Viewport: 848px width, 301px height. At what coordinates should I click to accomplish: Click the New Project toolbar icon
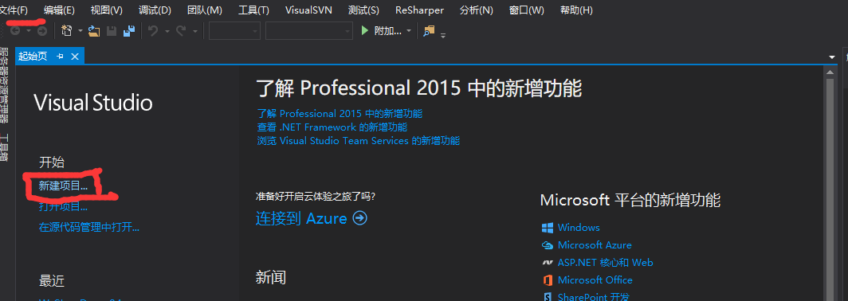click(x=67, y=31)
